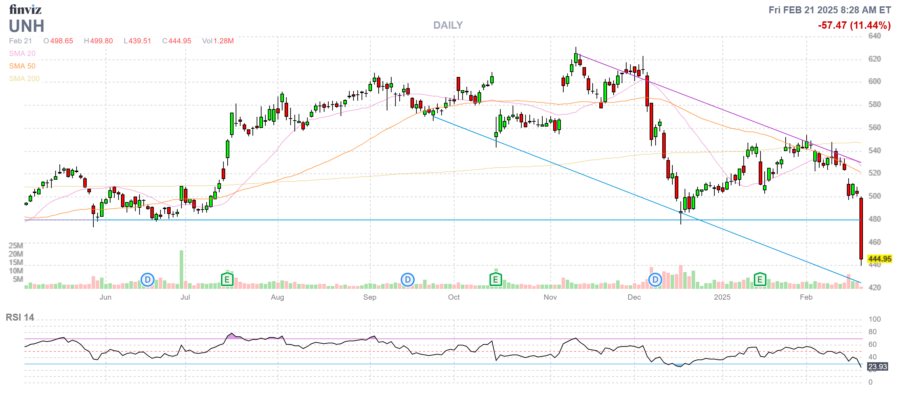This screenshot has height=393, width=900.
Task: Click the January 2025 earnings marker icon
Action: coord(760,280)
